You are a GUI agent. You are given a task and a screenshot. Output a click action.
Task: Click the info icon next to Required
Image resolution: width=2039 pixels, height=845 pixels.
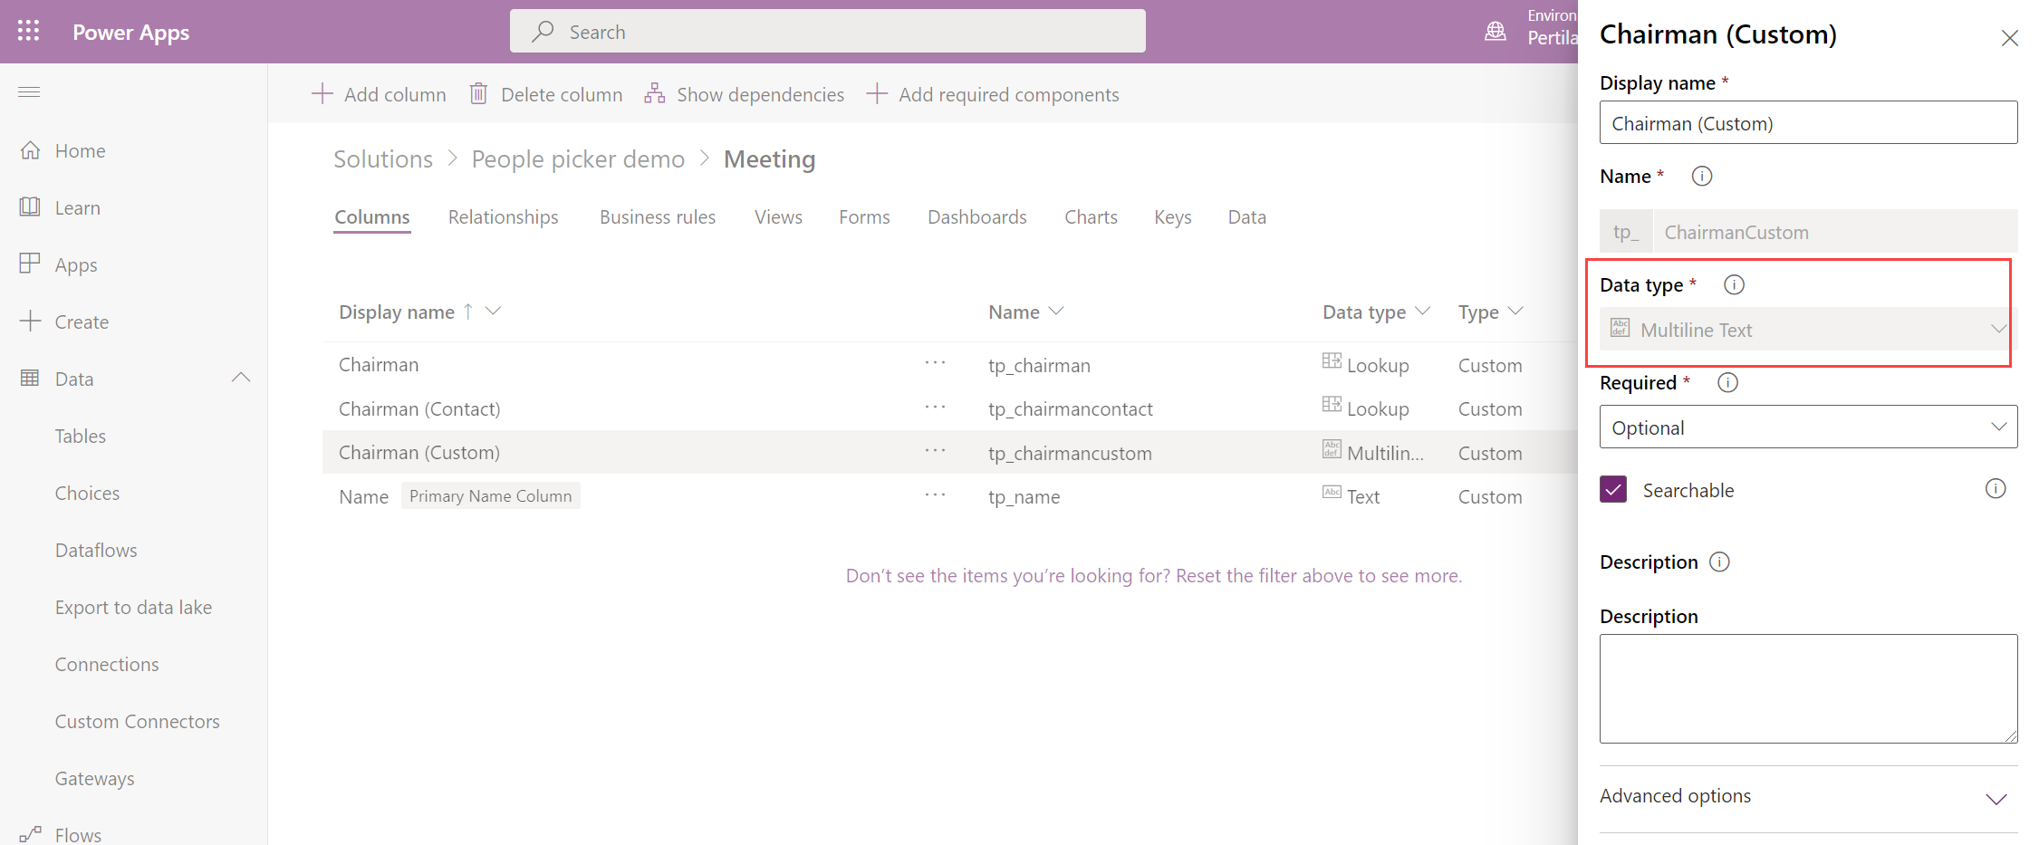tap(1727, 383)
